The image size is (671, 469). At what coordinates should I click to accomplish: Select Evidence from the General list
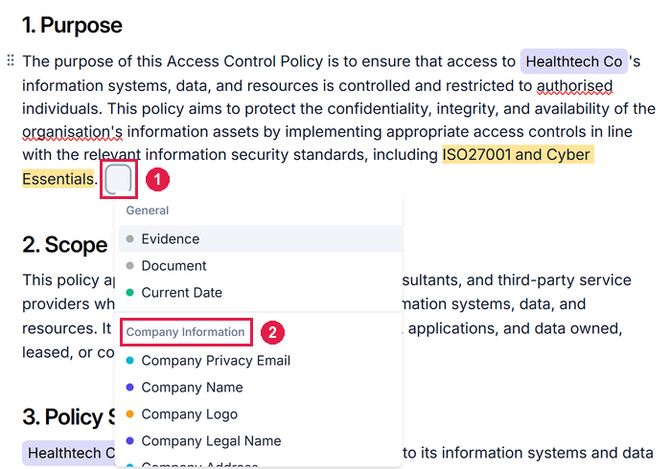(260, 238)
